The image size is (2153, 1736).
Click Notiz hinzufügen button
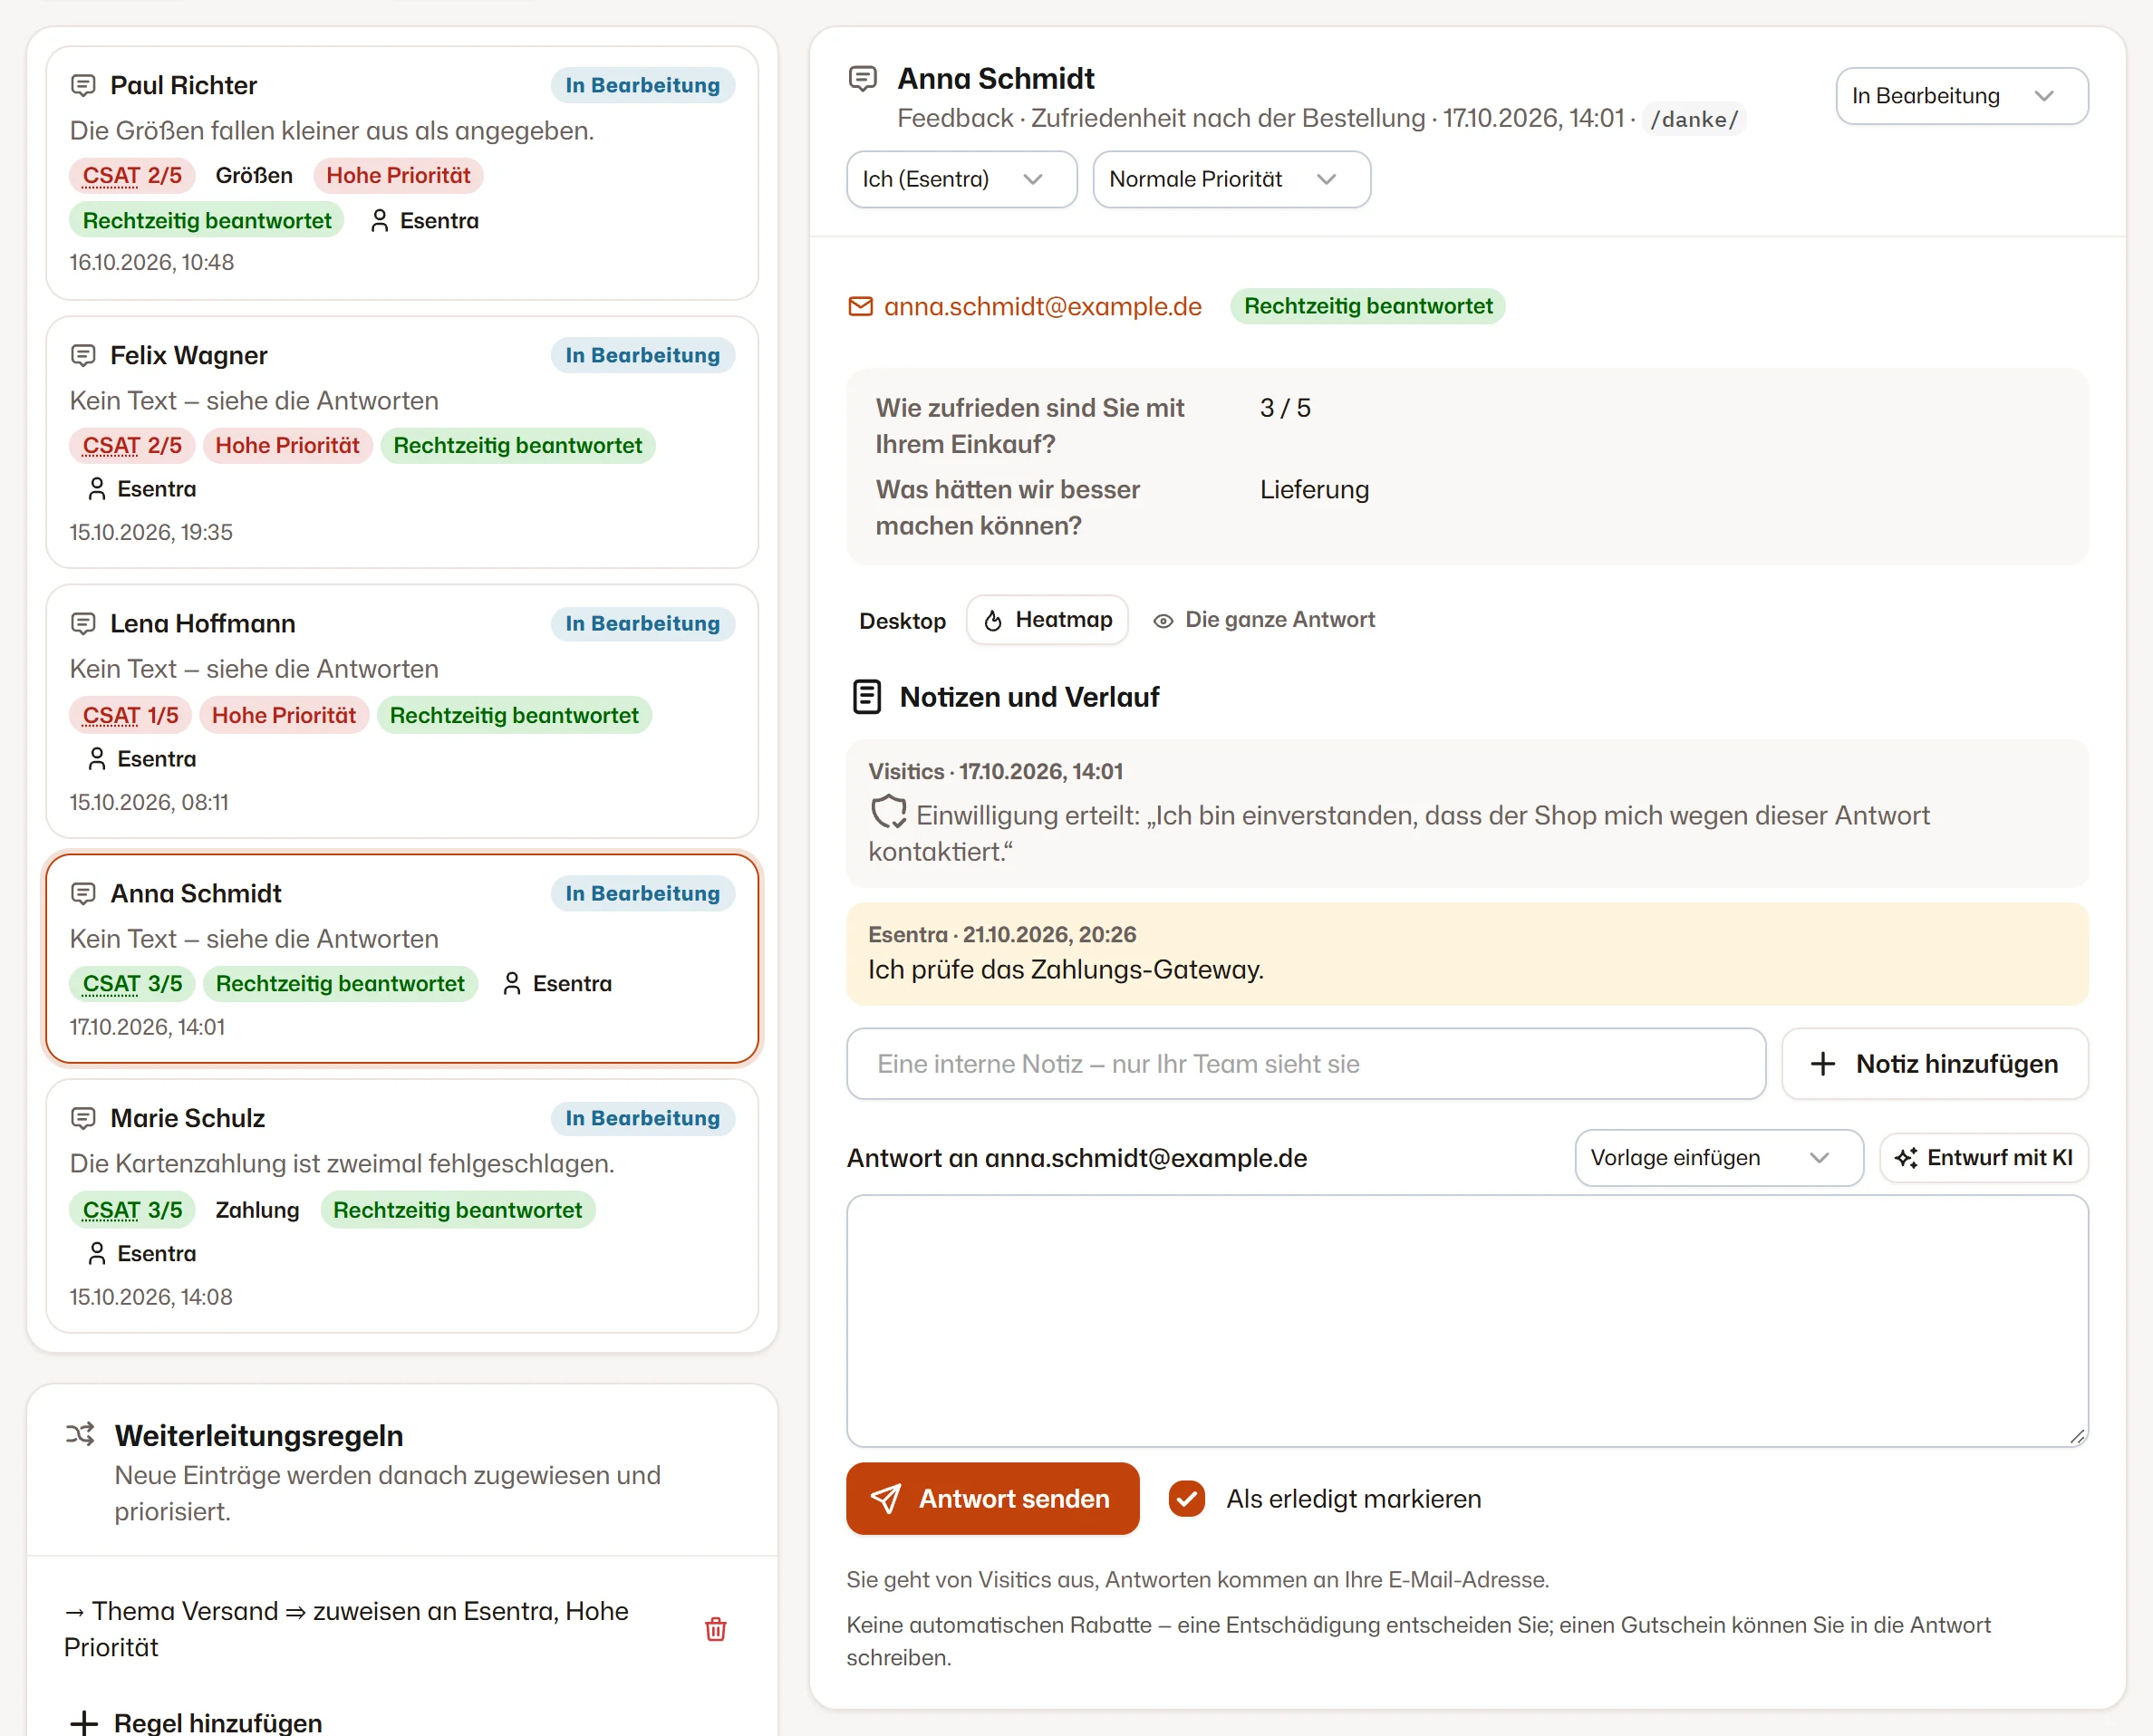tap(1935, 1064)
